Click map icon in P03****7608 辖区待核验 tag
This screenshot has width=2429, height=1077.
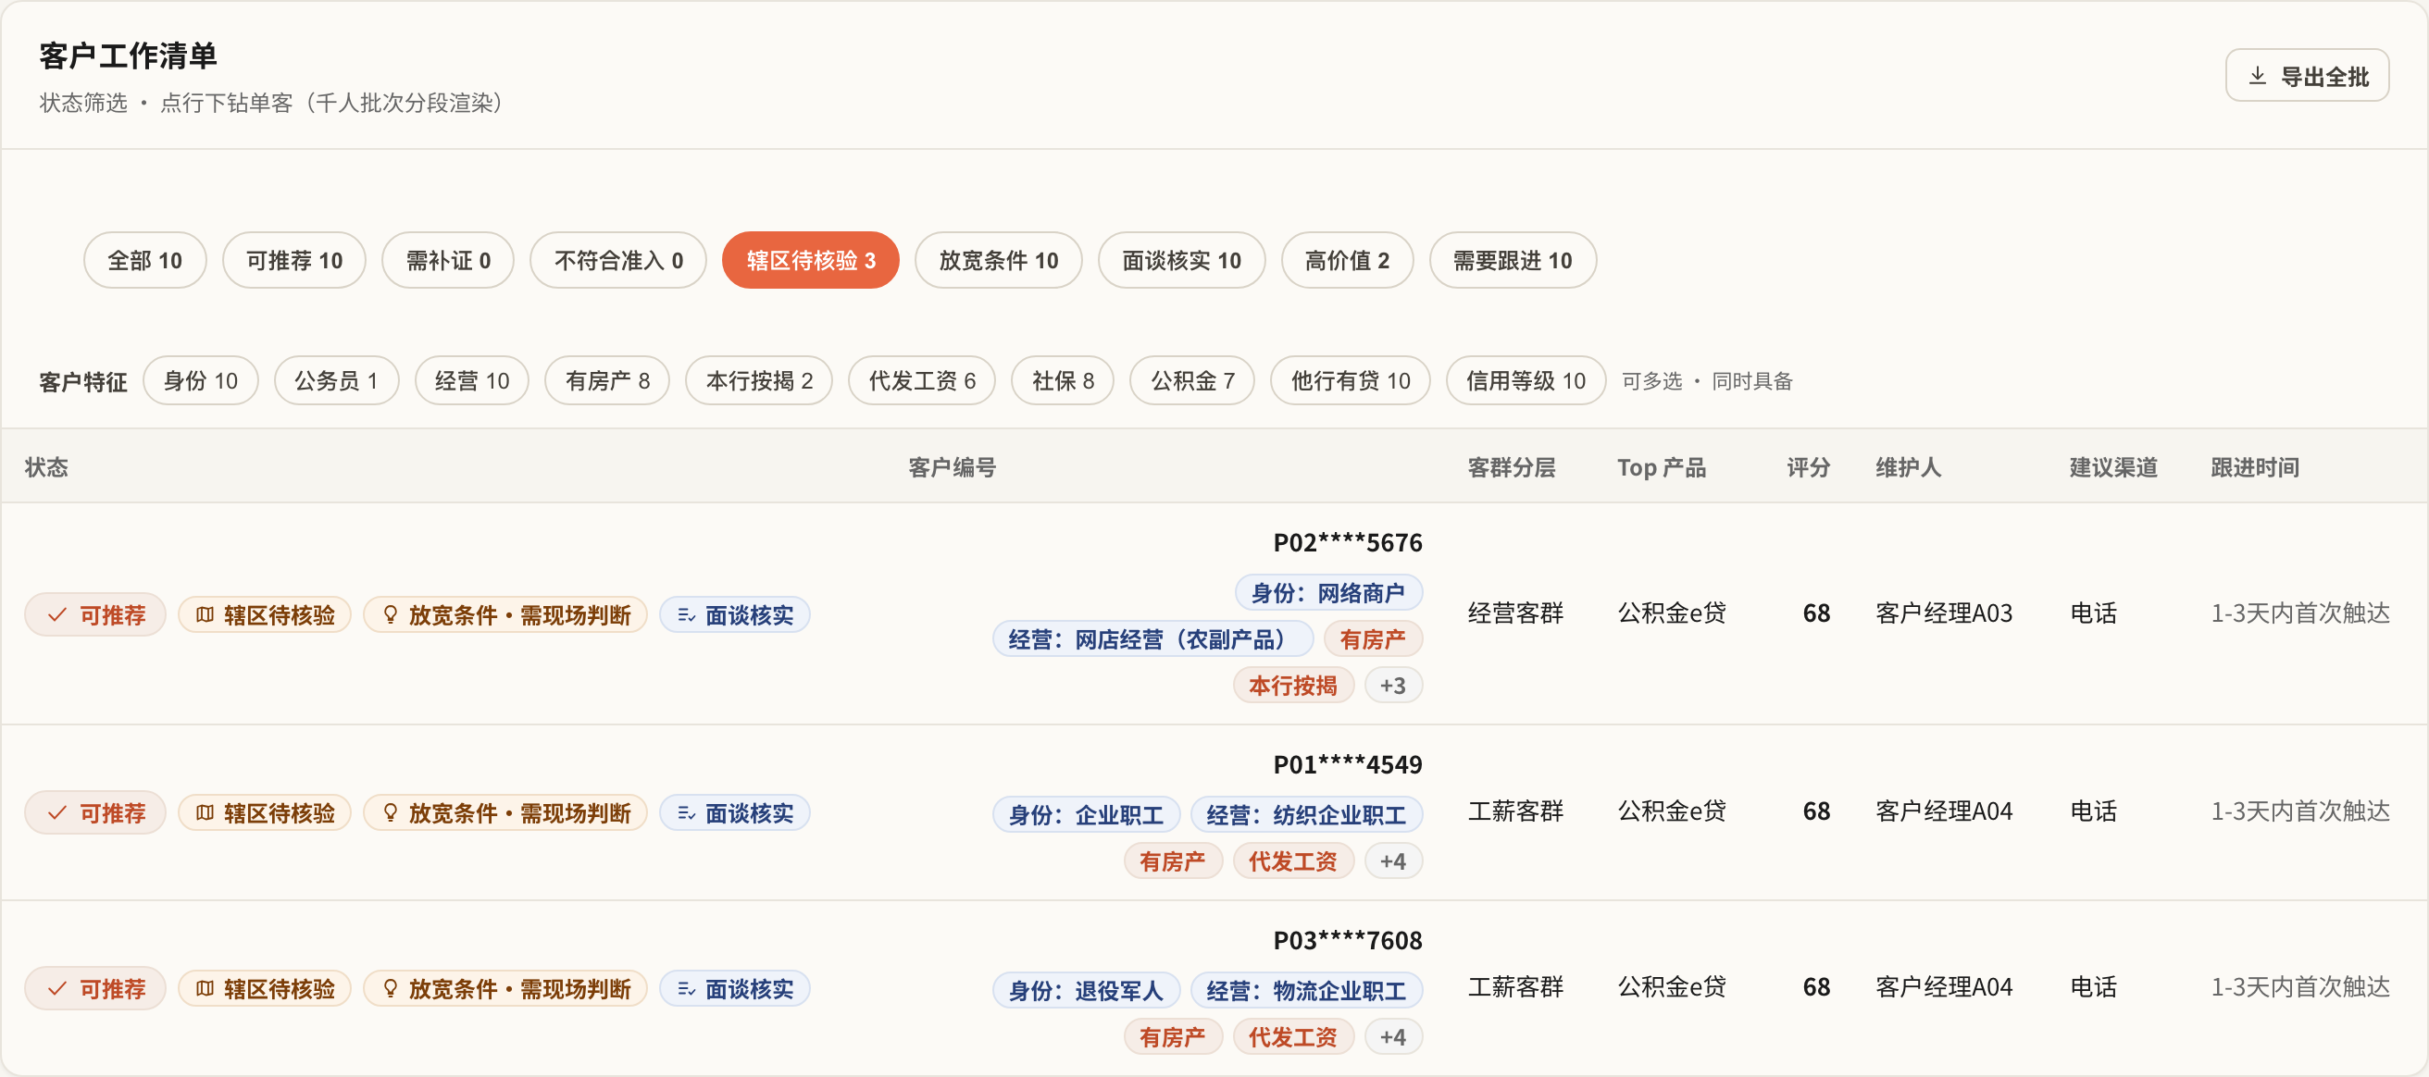coord(205,988)
